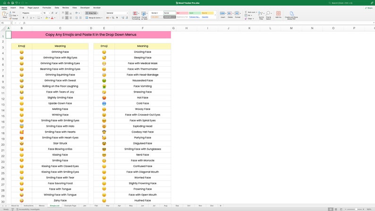Click the Share button
The image size is (375, 211).
pyautogui.click(x=368, y=8)
